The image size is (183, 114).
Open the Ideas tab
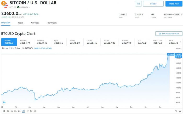(21, 23)
